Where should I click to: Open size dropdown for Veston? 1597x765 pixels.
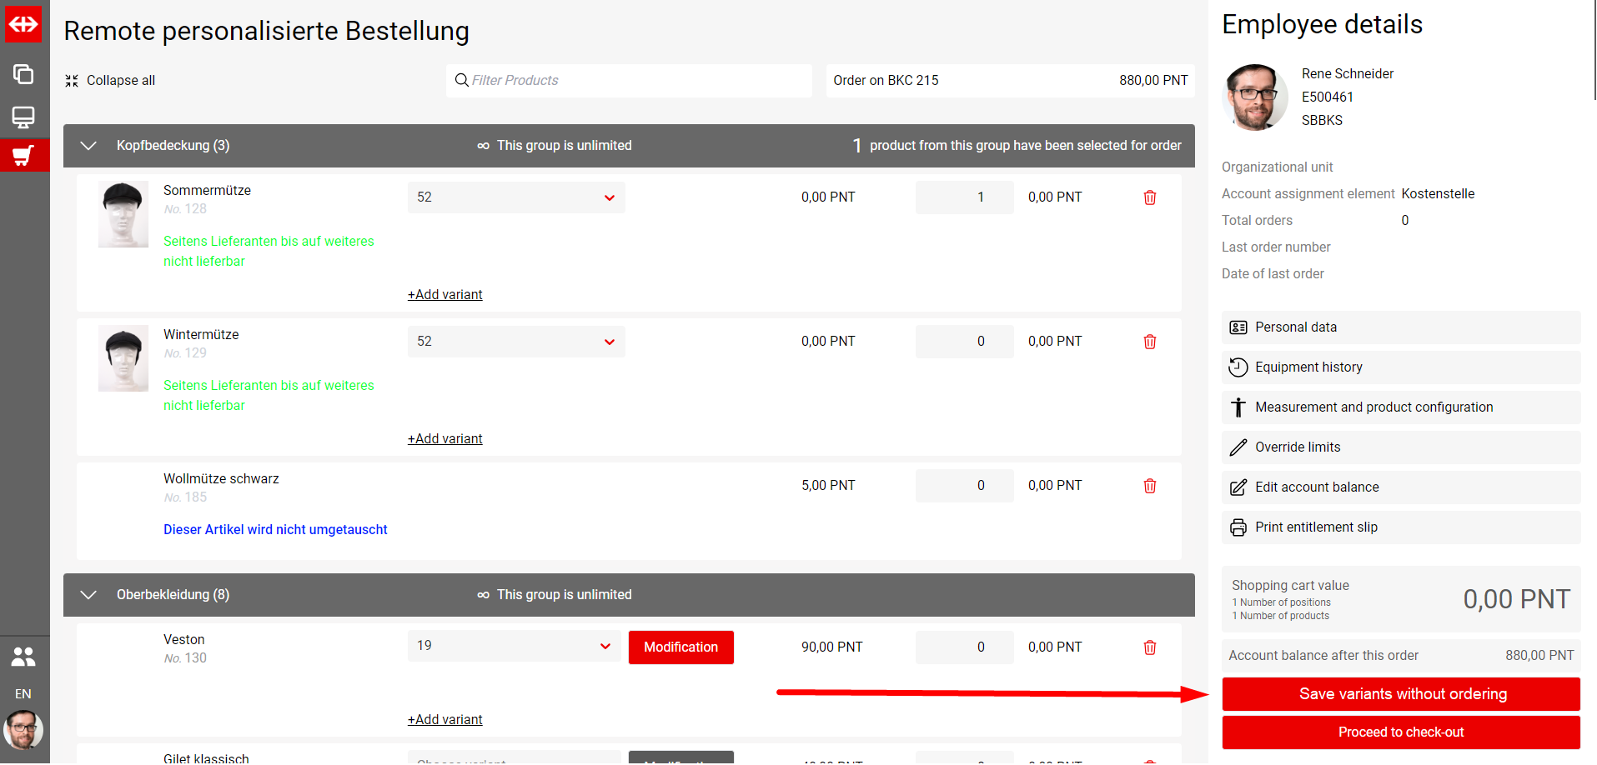(x=514, y=646)
